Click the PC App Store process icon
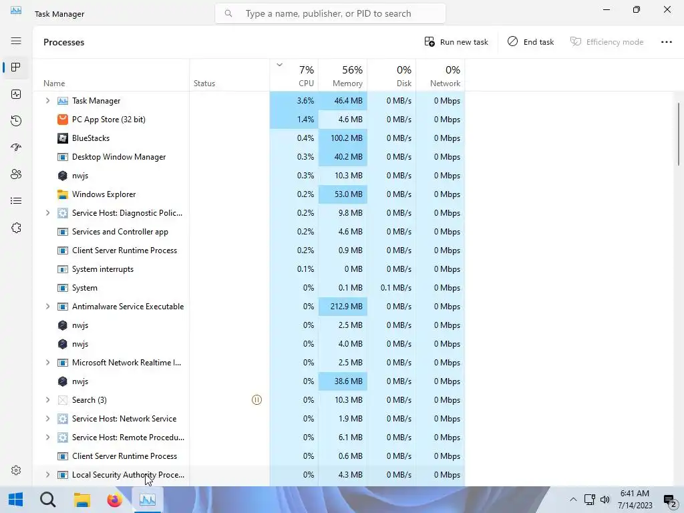The height and width of the screenshot is (513, 684). (x=63, y=119)
